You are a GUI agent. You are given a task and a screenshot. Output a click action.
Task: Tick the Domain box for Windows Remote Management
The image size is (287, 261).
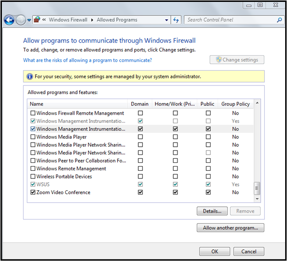(x=140, y=168)
